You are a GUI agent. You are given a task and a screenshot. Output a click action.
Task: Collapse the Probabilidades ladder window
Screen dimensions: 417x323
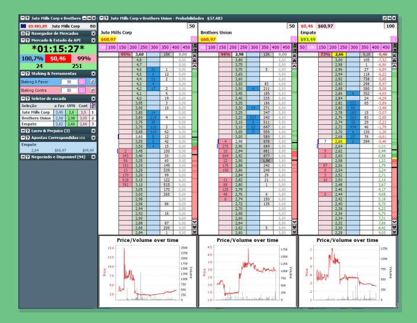[x=102, y=18]
